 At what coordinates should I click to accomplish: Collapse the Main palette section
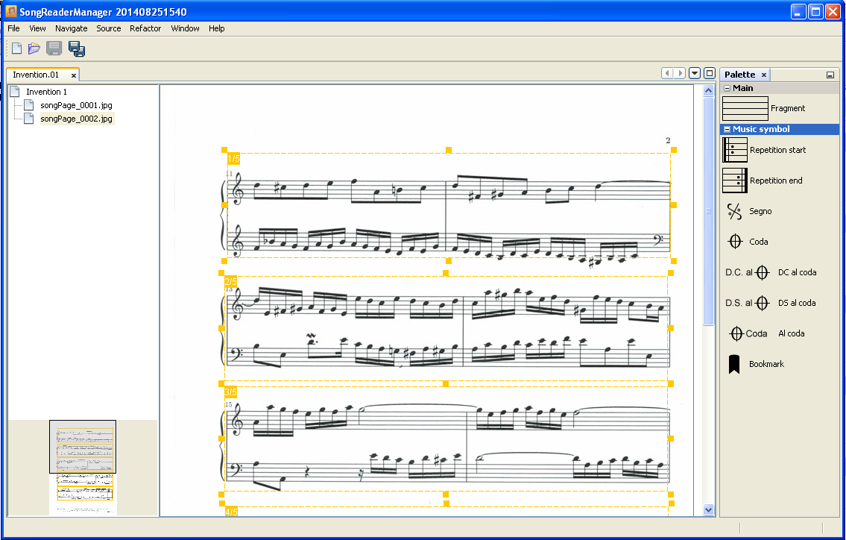pyautogui.click(x=727, y=88)
